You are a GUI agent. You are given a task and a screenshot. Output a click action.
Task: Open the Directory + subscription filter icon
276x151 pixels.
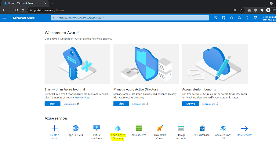point(223,18)
